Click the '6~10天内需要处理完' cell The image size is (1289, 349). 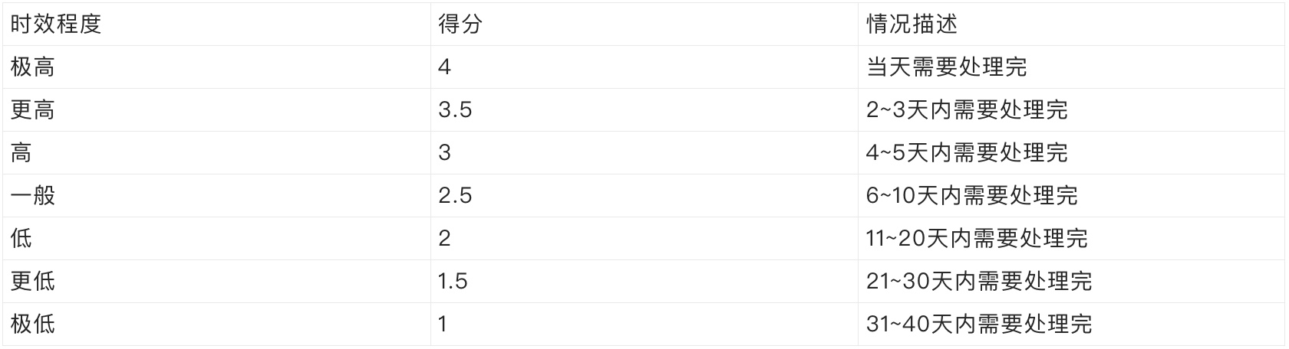(x=971, y=196)
